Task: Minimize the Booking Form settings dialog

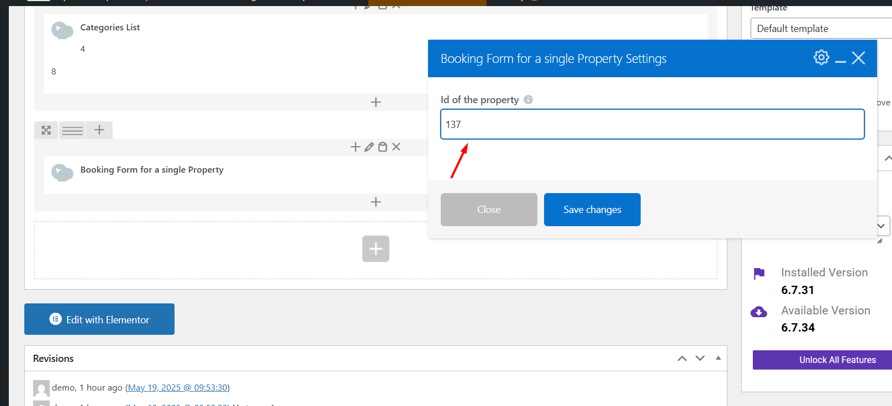Action: 840,58
